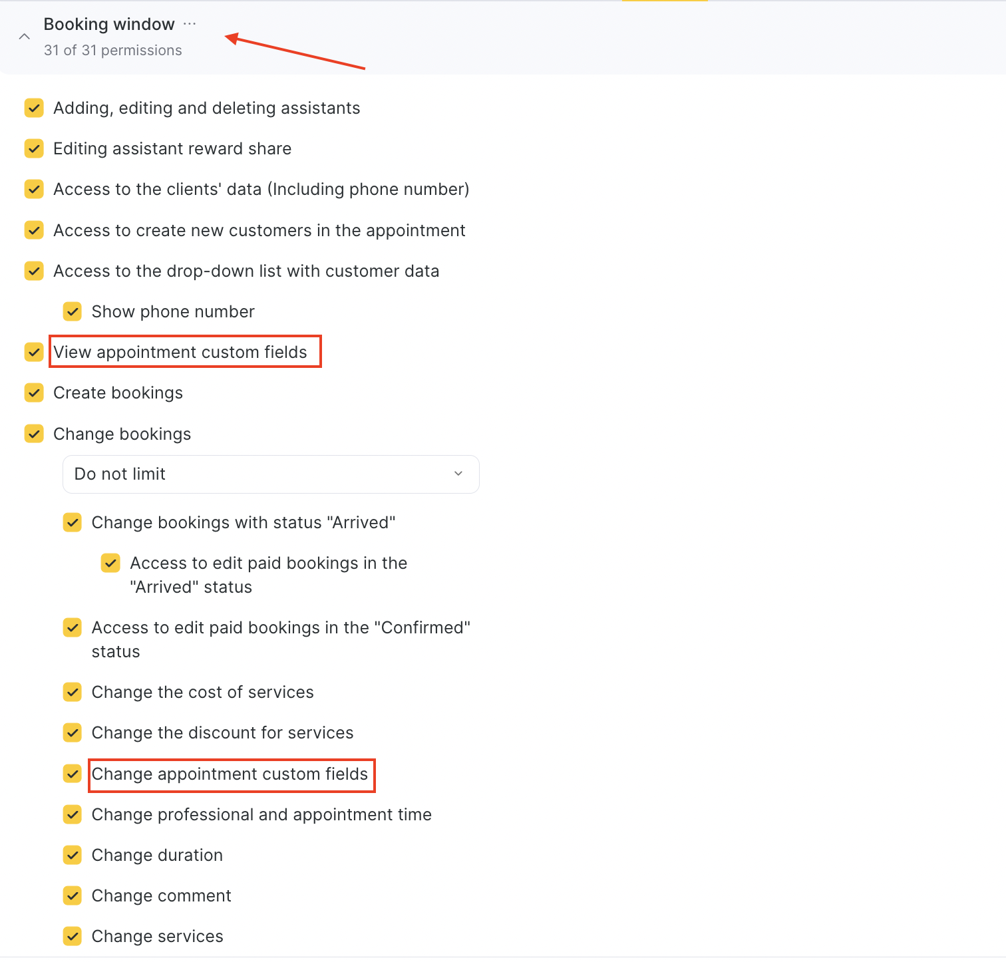Click the Booking window section title
Screen dimensions: 1006x962
click(109, 25)
